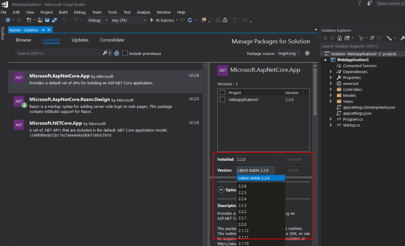Click the Properties wrench icon in Solution Explorer toolbar
Viewport: 405px width, 246px height.
pyautogui.click(x=402, y=38)
